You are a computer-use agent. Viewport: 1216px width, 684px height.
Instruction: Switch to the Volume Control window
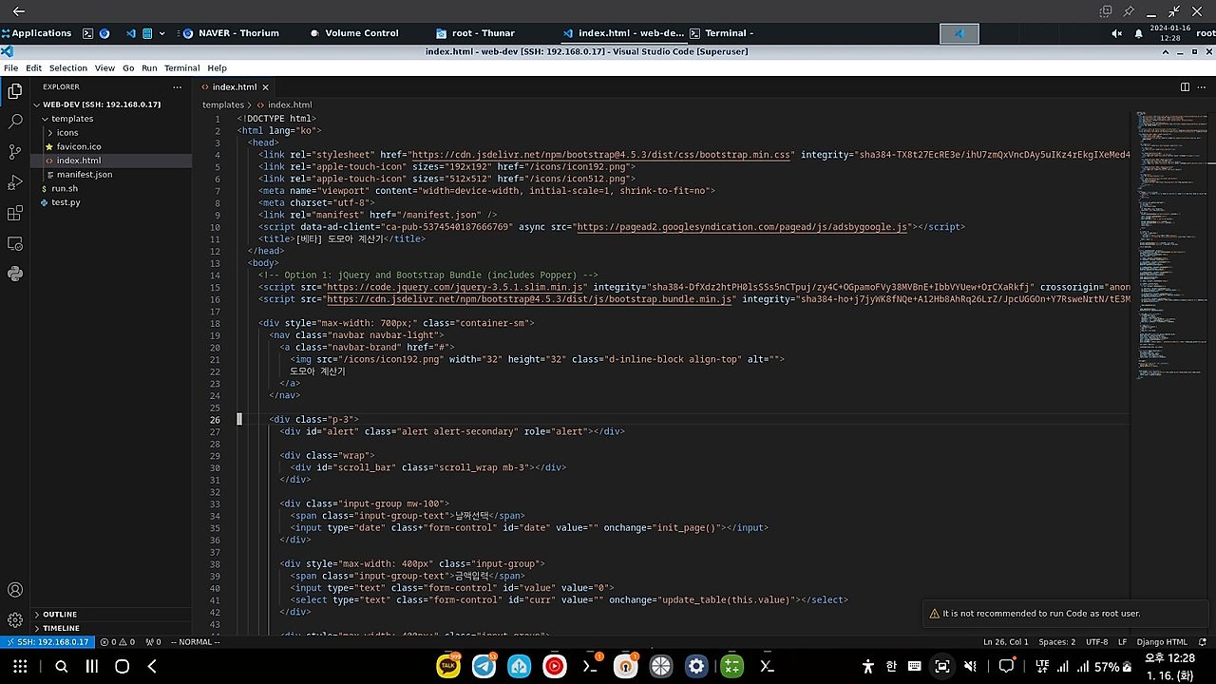pos(355,33)
